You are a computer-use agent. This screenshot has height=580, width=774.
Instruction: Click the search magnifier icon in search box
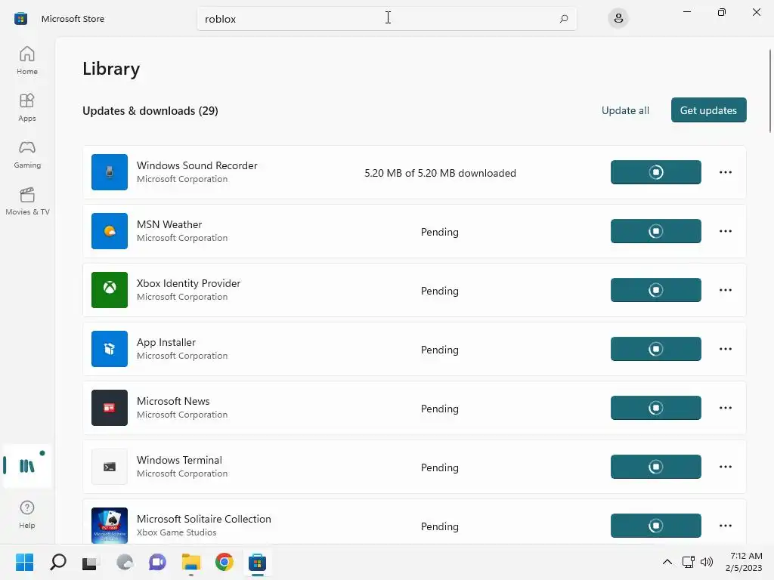point(564,19)
